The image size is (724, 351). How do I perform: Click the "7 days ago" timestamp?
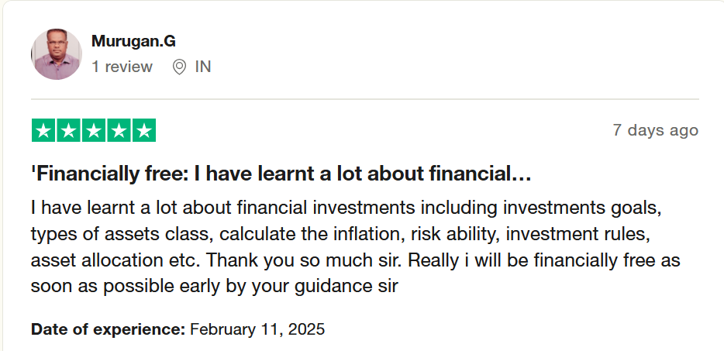(655, 130)
